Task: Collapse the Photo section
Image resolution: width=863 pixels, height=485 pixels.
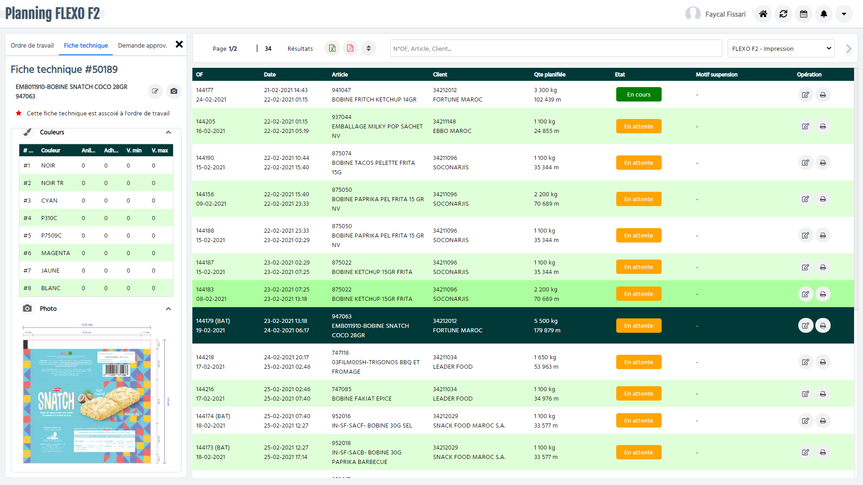Action: coord(168,309)
